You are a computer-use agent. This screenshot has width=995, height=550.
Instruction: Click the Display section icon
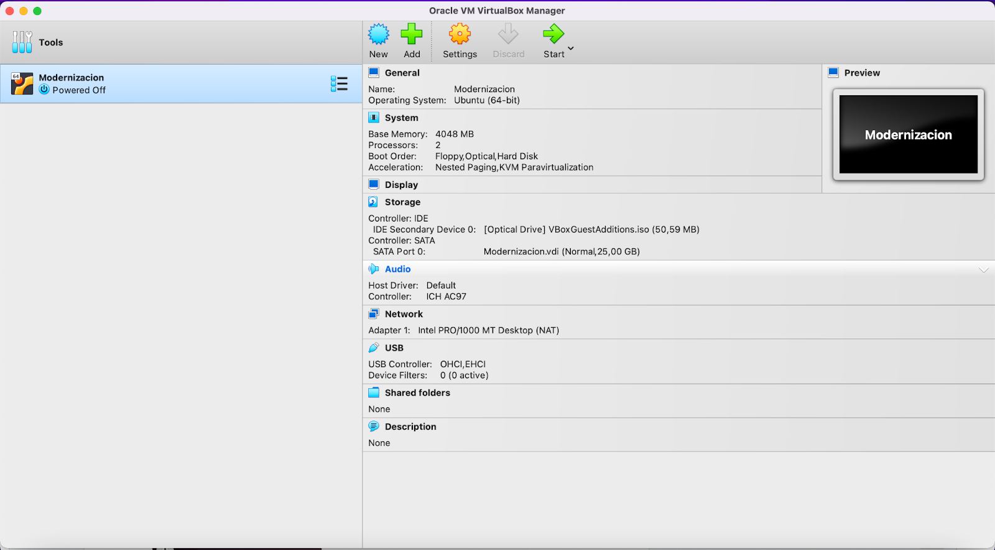(x=374, y=184)
